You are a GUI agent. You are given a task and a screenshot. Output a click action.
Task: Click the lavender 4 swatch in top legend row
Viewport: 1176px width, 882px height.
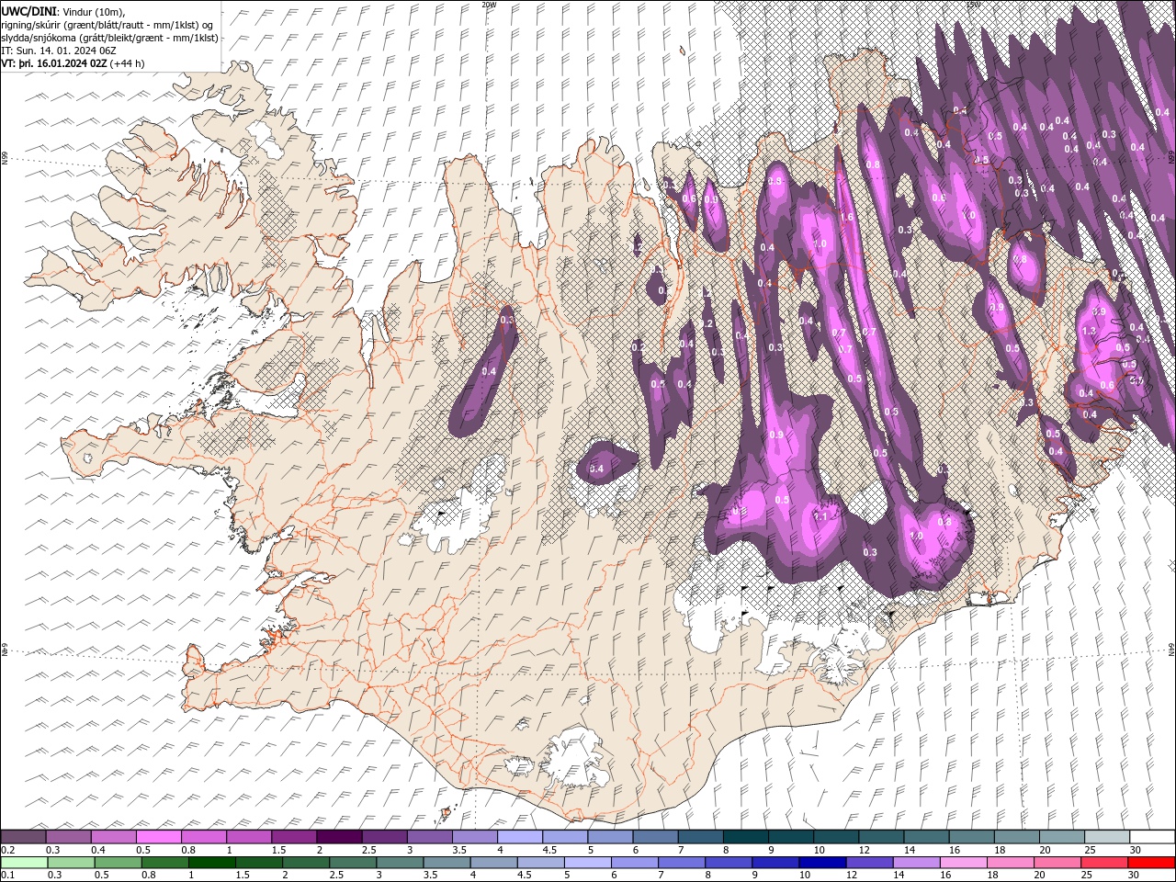519,837
